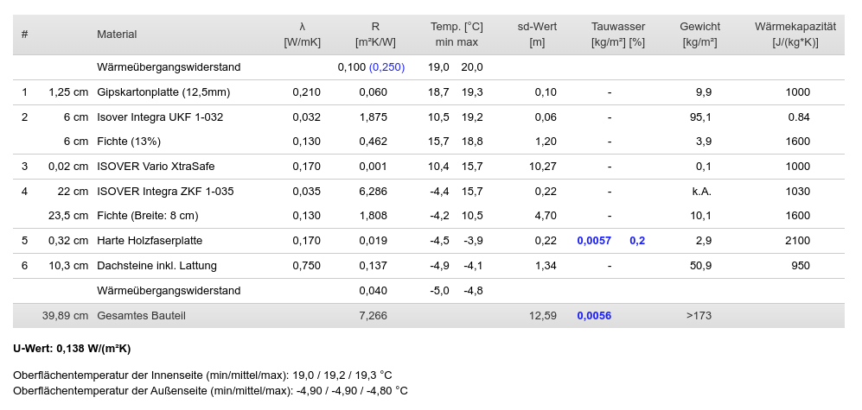The height and width of the screenshot is (410, 862).
Task: Click the U-Wert result text
Action: (72, 349)
